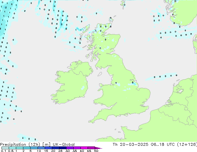
Task: Click the 2–5 legend color swatch
Action: coord(27,148)
